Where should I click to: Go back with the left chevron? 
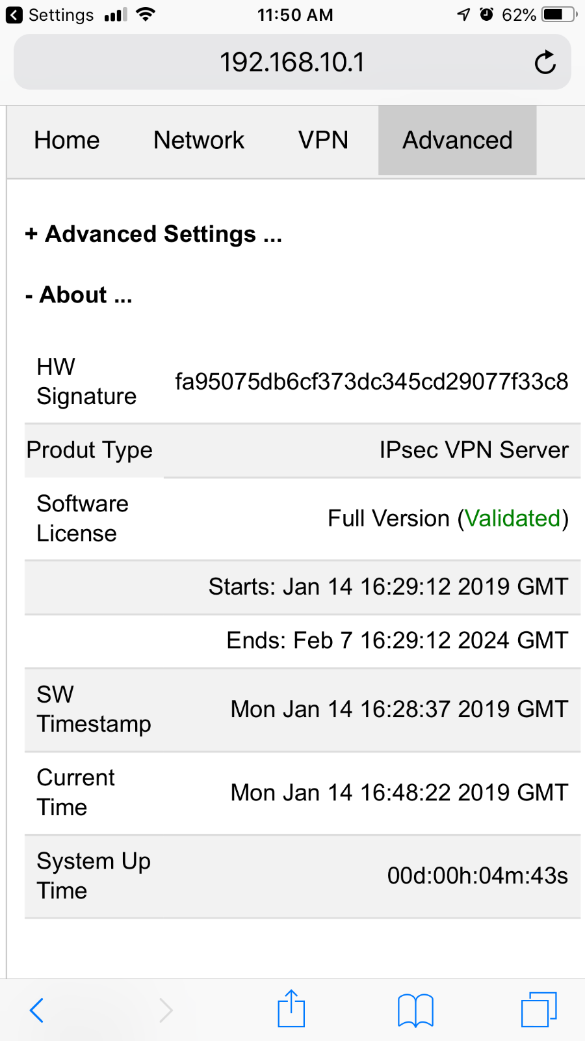coord(37,1010)
